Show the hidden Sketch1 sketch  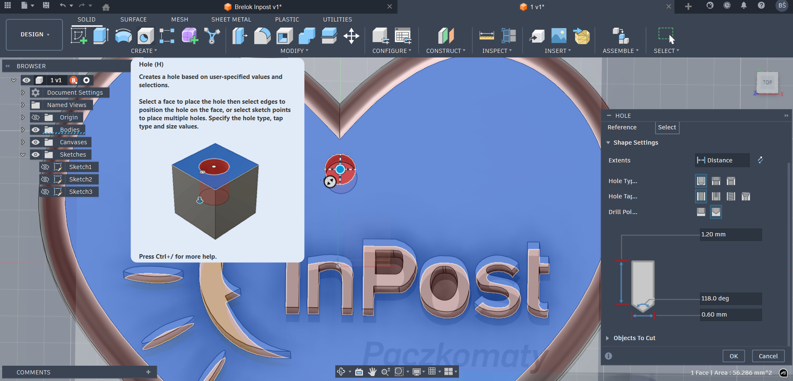coord(45,167)
